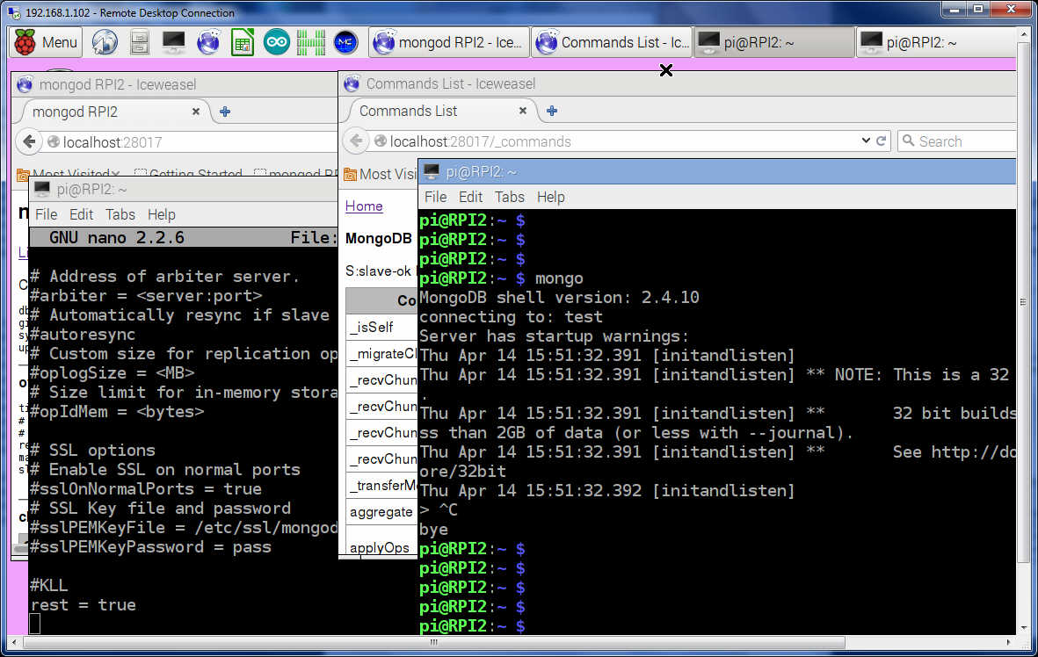Open the file manager cabinet icon
1038x657 pixels.
[x=139, y=41]
